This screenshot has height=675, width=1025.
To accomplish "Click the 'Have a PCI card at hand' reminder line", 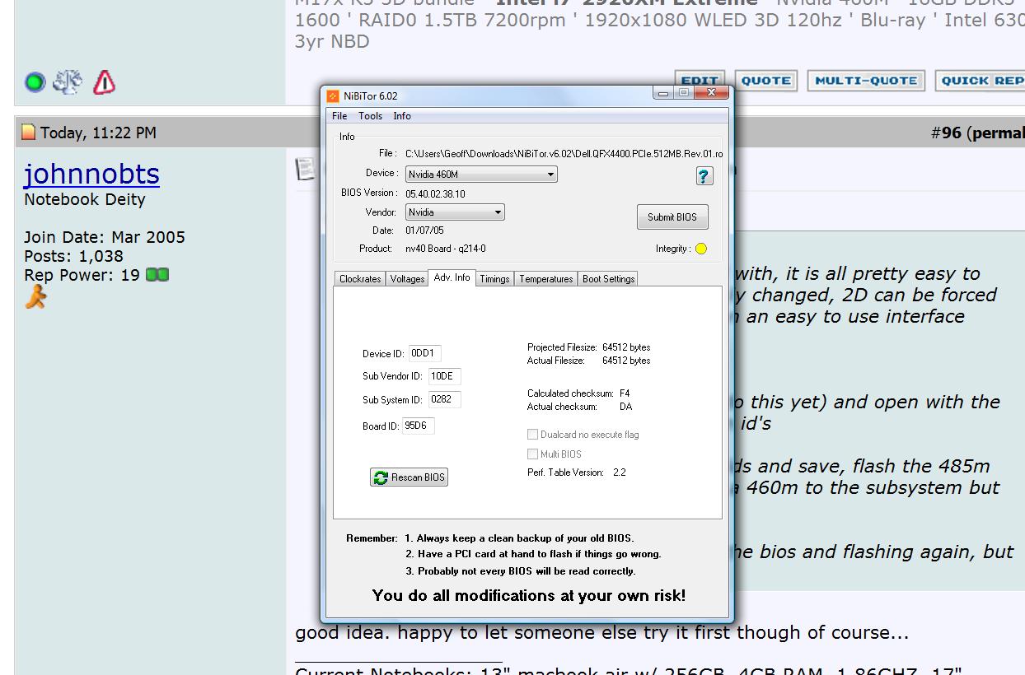I will [x=533, y=554].
